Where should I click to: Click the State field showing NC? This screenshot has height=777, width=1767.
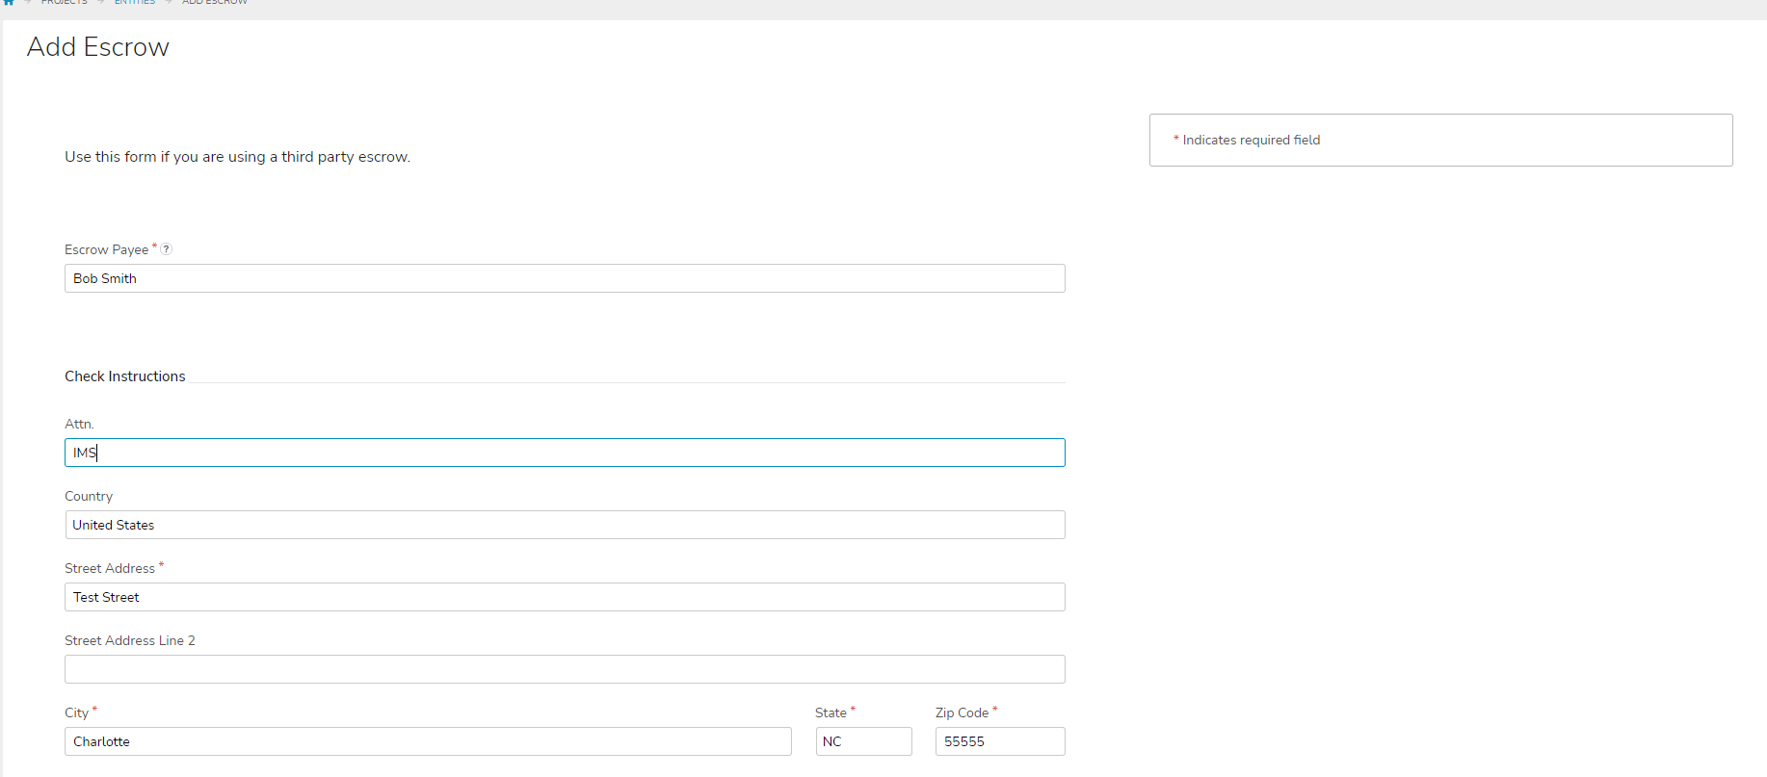pos(862,741)
